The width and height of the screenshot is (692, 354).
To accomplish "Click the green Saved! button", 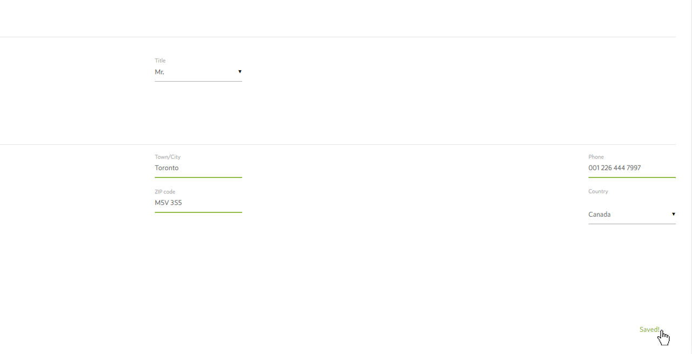I will [x=649, y=330].
